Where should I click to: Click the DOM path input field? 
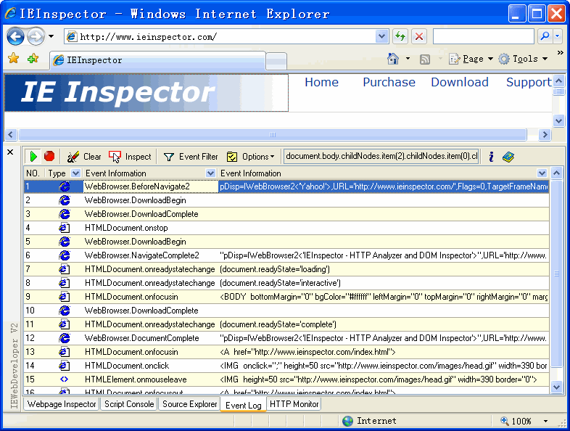click(x=381, y=156)
